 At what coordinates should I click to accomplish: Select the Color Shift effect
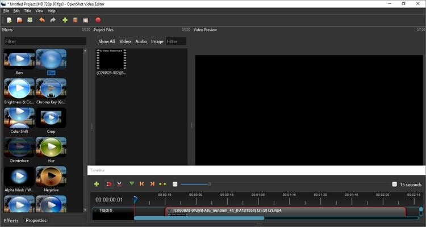19,120
